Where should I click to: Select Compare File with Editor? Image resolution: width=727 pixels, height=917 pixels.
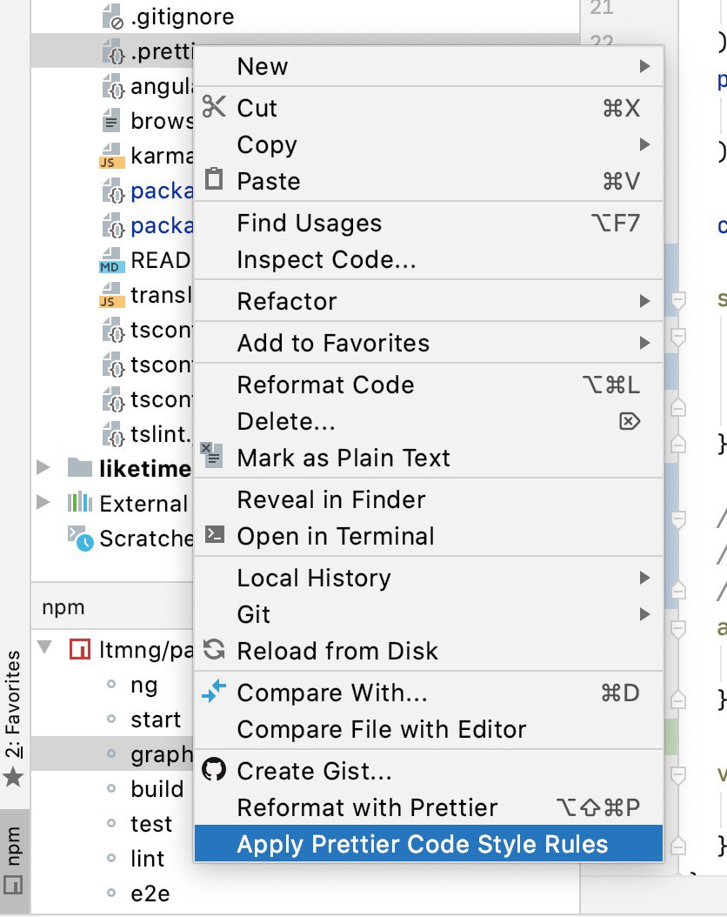[429, 729]
